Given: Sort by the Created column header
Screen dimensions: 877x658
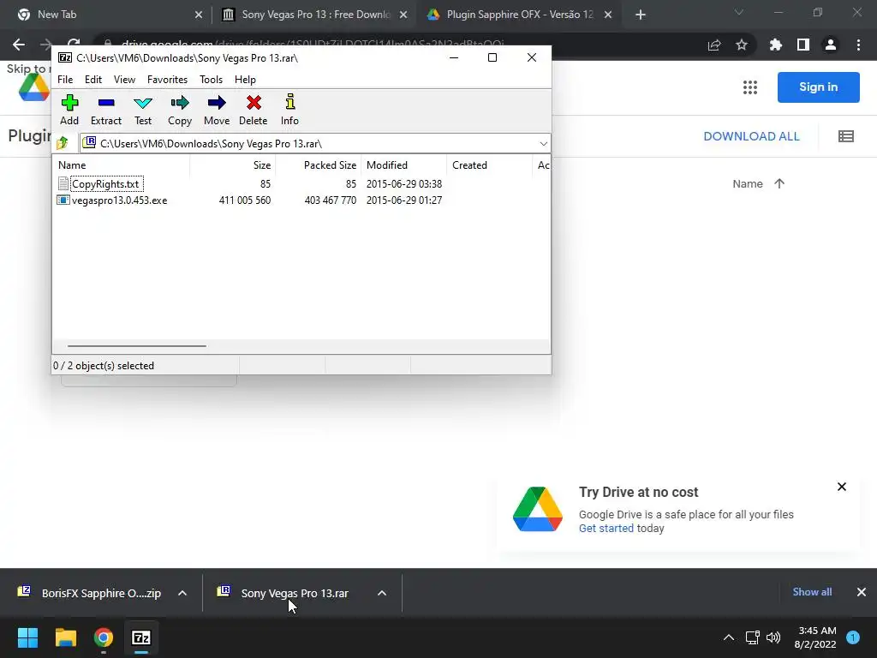Looking at the screenshot, I should pyautogui.click(x=489, y=165).
